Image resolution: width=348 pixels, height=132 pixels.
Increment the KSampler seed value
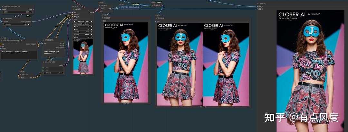point(92,21)
